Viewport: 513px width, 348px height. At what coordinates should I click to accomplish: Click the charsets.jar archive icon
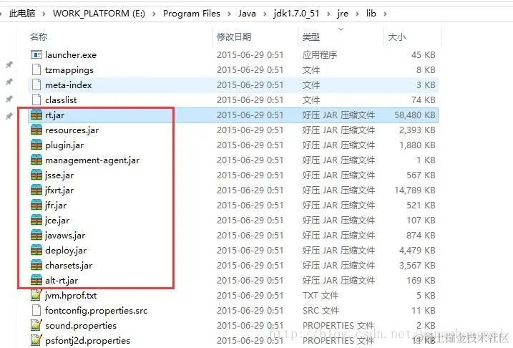click(36, 266)
